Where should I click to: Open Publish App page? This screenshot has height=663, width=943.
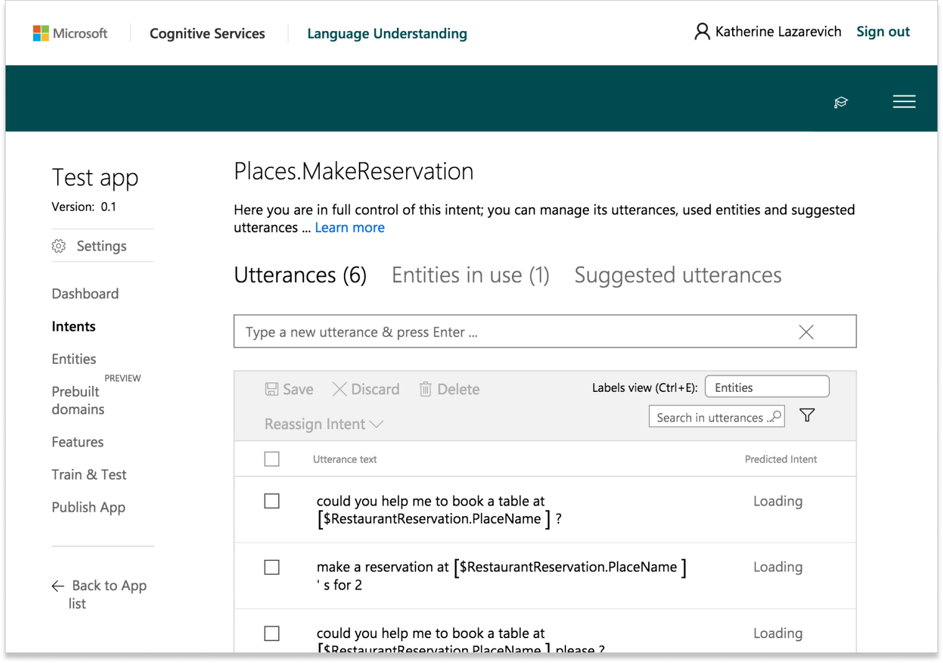(88, 508)
